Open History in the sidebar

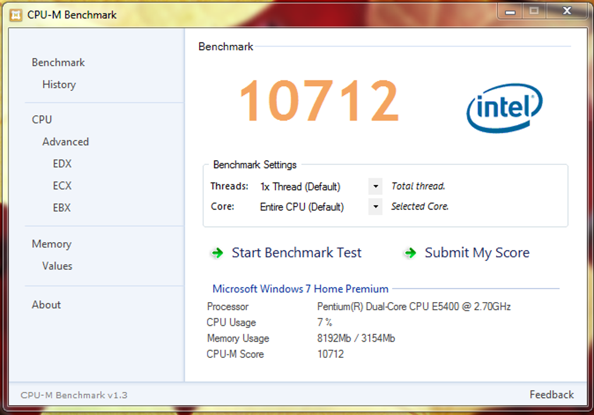pos(59,84)
